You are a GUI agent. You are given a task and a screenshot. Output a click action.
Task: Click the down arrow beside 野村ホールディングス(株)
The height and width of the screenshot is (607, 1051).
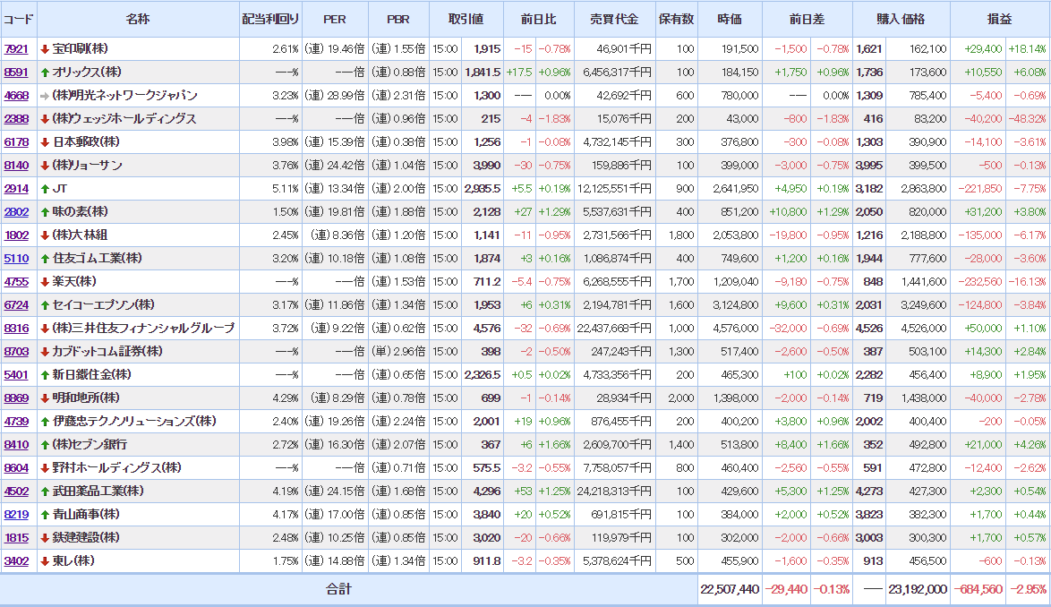click(45, 468)
